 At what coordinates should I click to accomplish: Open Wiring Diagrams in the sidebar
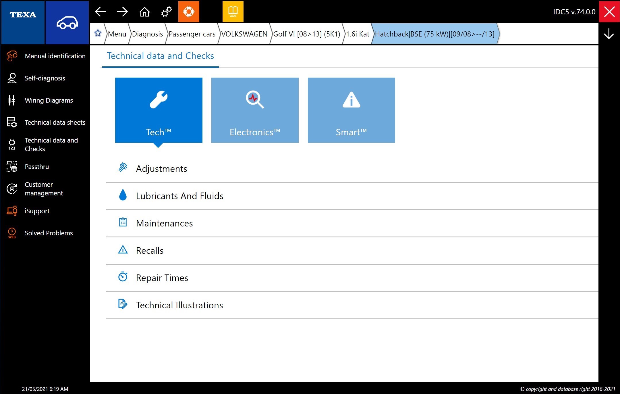pos(46,100)
